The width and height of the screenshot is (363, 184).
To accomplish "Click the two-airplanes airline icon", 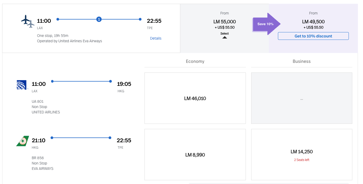I will pyautogui.click(x=28, y=21).
